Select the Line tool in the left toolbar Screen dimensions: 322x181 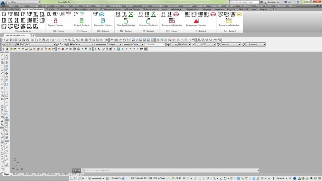click(x=2, y=55)
